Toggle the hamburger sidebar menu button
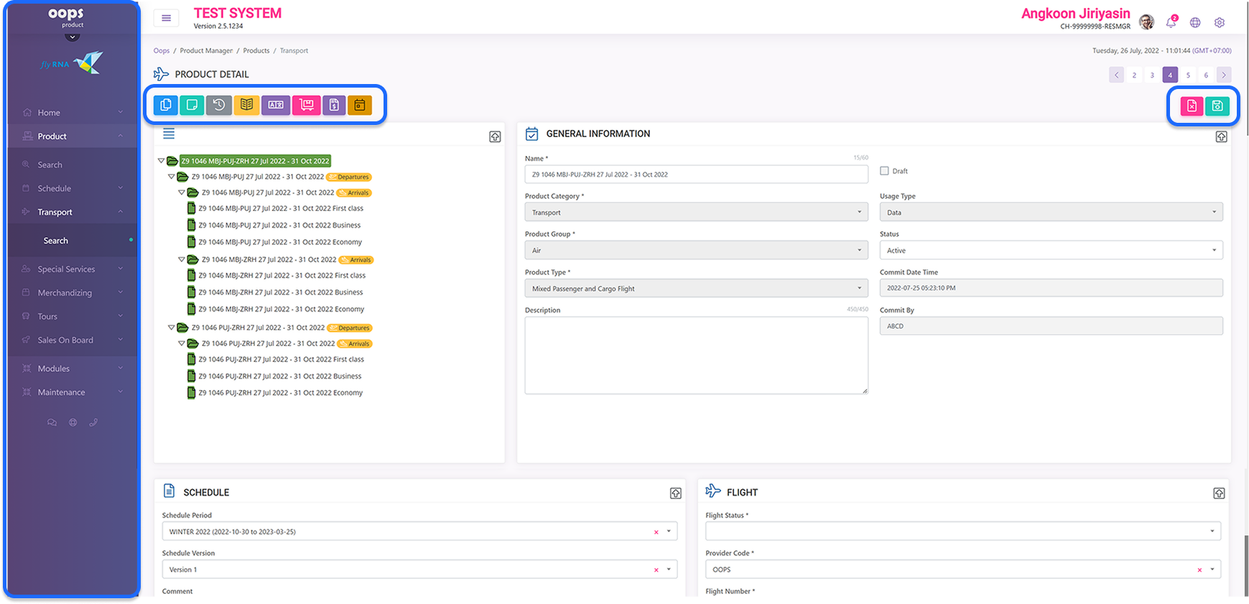The width and height of the screenshot is (1249, 604). (x=166, y=18)
